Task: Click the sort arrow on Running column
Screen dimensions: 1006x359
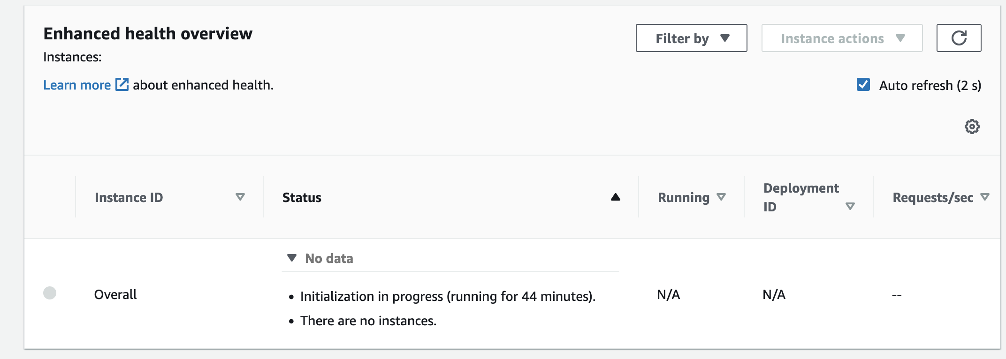Action: [x=721, y=197]
